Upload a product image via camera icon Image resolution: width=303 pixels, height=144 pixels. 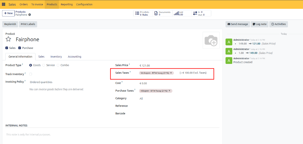pyautogui.click(x=211, y=40)
